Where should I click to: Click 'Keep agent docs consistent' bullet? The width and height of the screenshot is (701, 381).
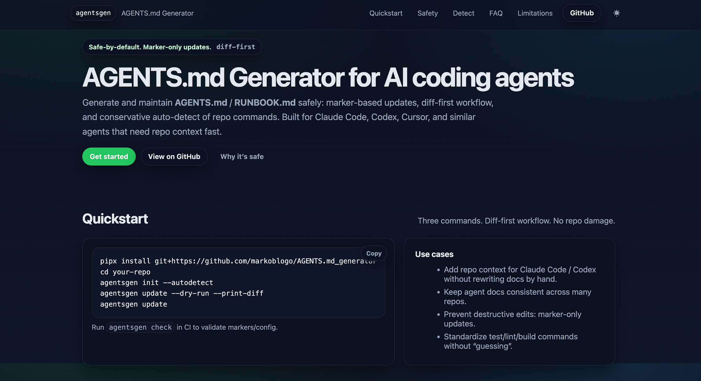517,297
